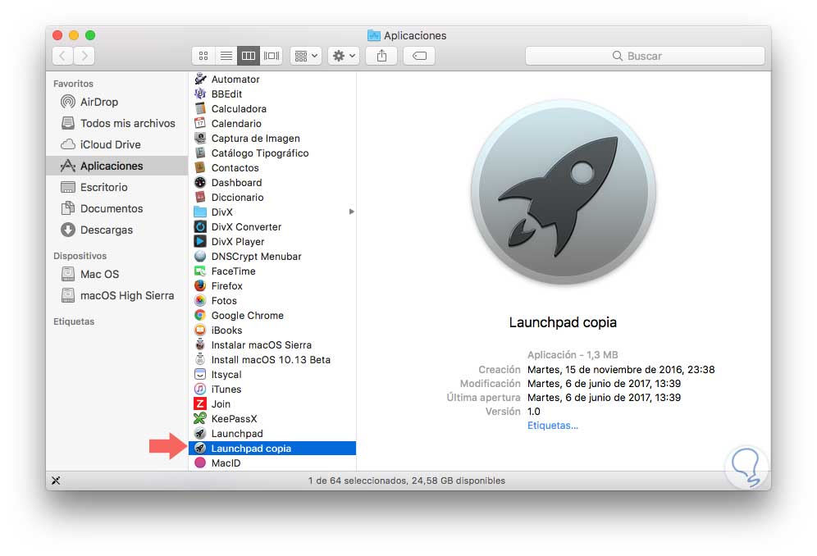Select the Contactos app icon
The height and width of the screenshot is (556, 817).
pyautogui.click(x=200, y=168)
